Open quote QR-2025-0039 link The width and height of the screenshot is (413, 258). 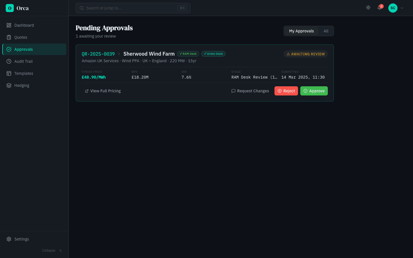click(98, 54)
